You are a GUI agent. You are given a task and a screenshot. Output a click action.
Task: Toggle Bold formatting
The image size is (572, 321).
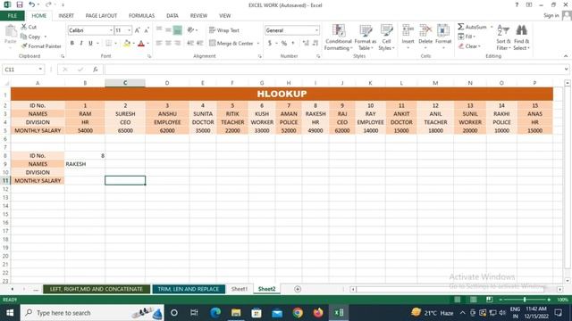coord(72,44)
